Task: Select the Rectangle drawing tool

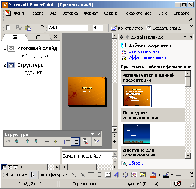Action: pyautogui.click(x=91, y=175)
